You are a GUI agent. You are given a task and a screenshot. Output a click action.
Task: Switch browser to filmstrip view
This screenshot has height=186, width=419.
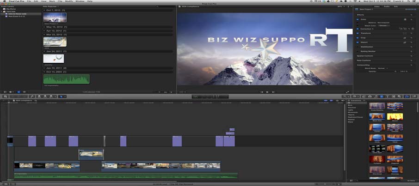18,92
